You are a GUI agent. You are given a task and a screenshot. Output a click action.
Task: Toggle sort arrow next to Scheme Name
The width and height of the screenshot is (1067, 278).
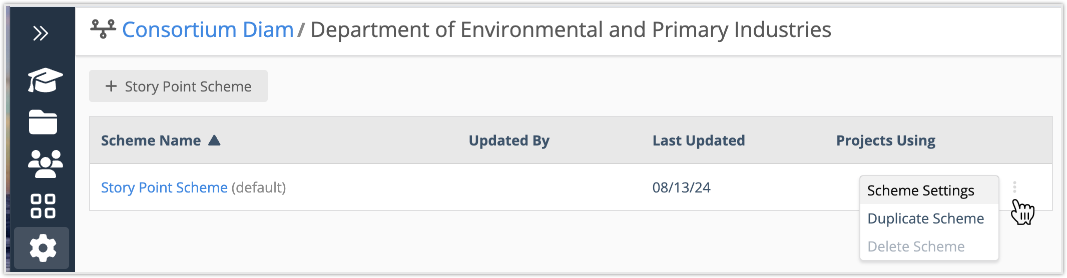pyautogui.click(x=214, y=140)
